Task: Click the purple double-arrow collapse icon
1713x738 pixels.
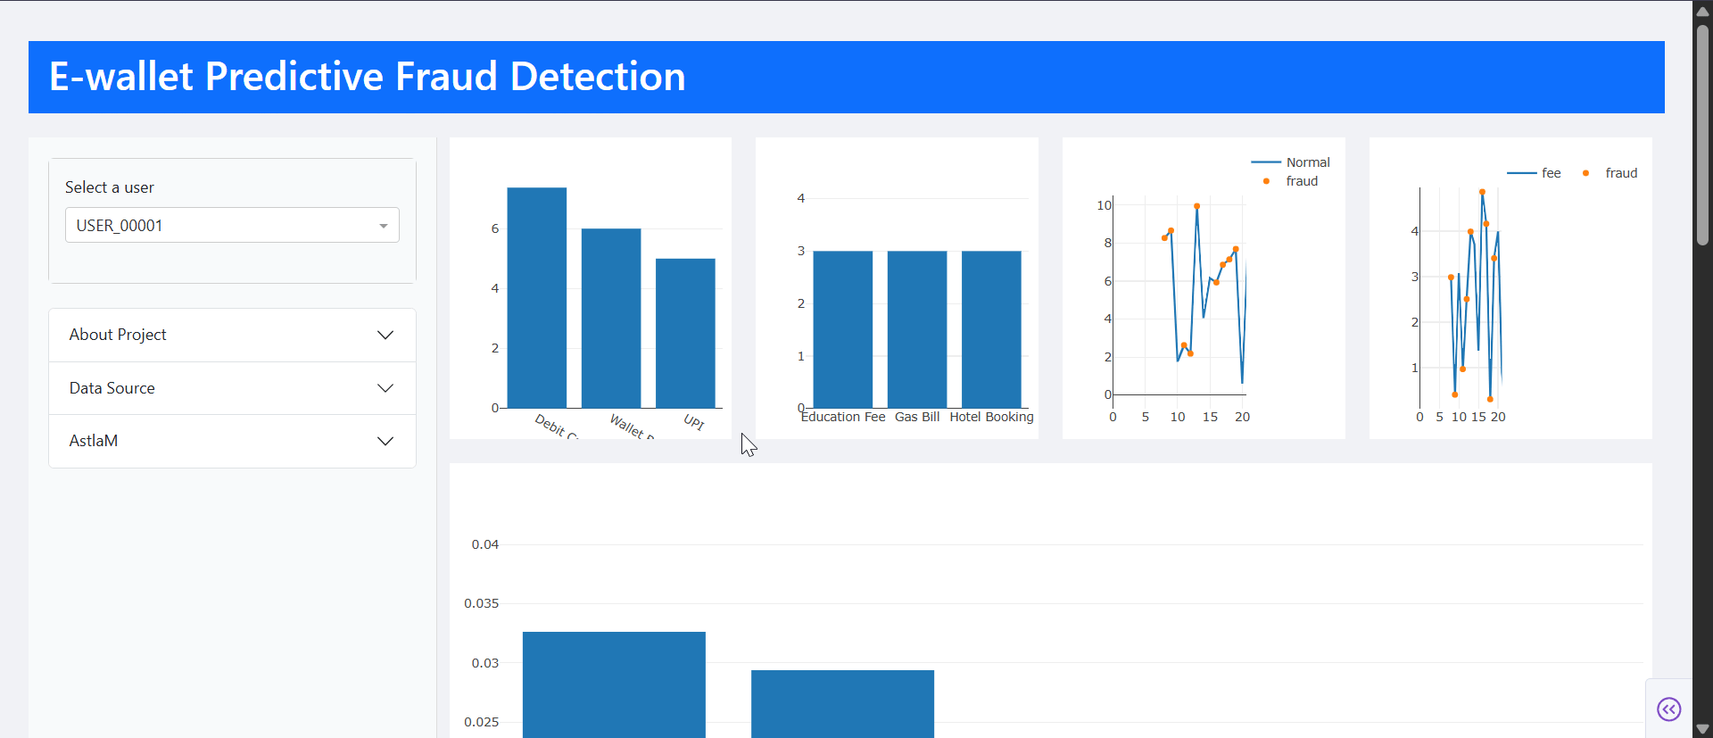Action: (x=1668, y=709)
